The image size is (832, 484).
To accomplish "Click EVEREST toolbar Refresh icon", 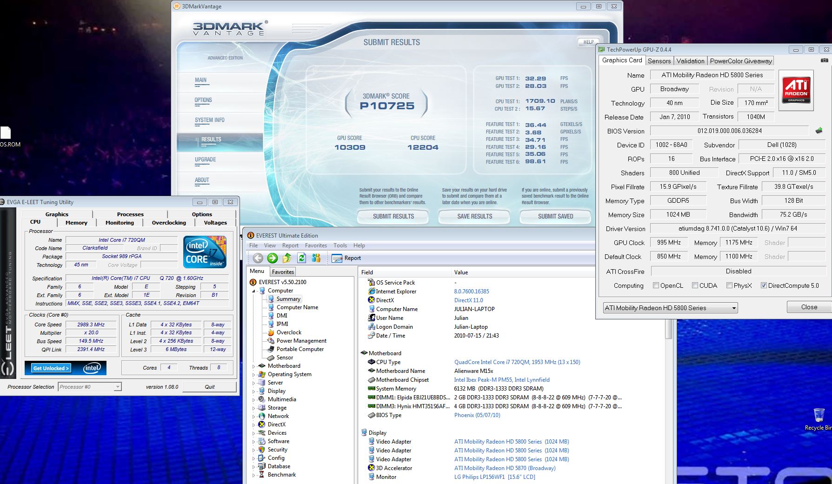I will coord(302,258).
